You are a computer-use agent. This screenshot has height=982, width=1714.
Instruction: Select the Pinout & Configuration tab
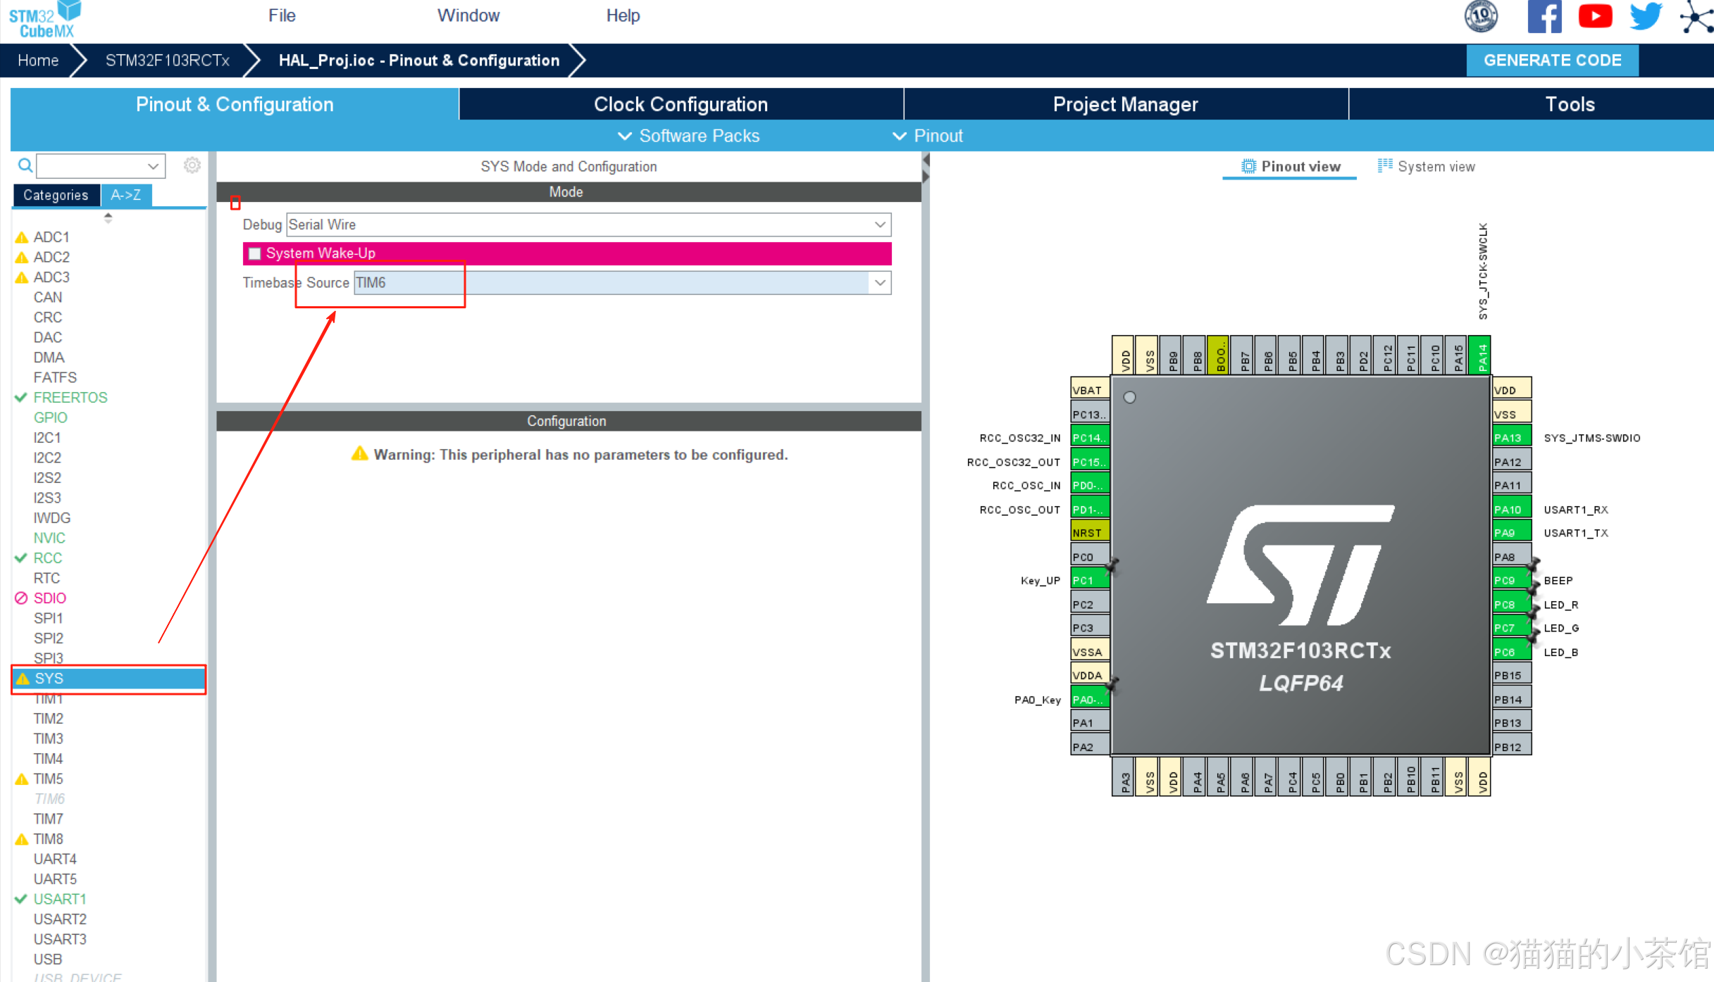point(235,104)
